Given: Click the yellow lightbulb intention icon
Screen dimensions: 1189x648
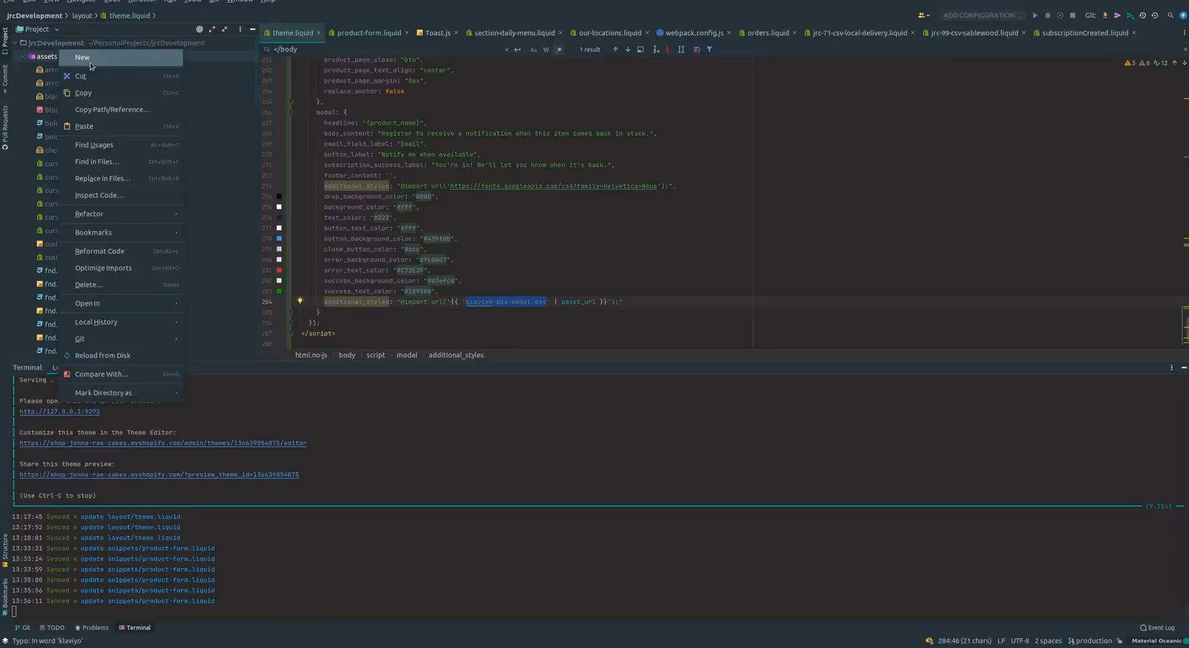Looking at the screenshot, I should pos(300,301).
